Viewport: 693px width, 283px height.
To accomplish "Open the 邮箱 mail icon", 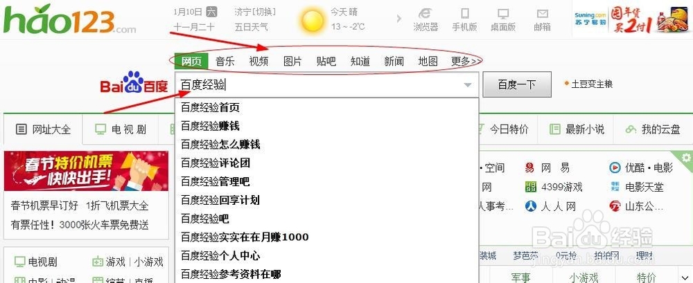I will [x=543, y=14].
